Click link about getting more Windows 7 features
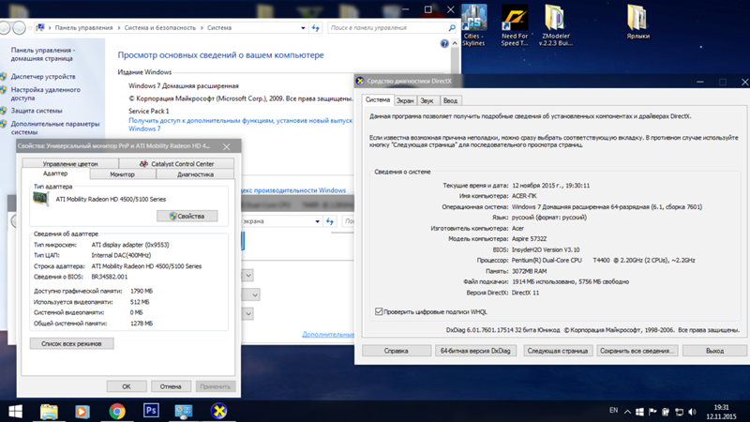750x422 pixels. coord(240,125)
